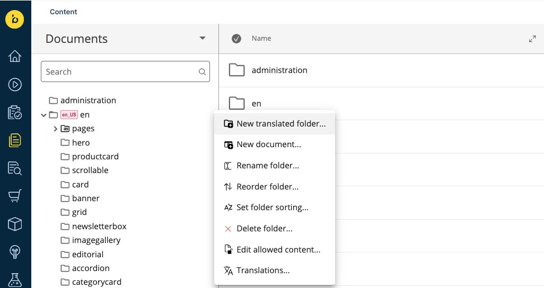Choose Set folder sorting from the menu
The height and width of the screenshot is (288, 544).
point(275,208)
